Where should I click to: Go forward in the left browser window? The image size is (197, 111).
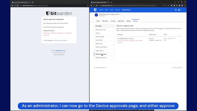coord(15,6)
